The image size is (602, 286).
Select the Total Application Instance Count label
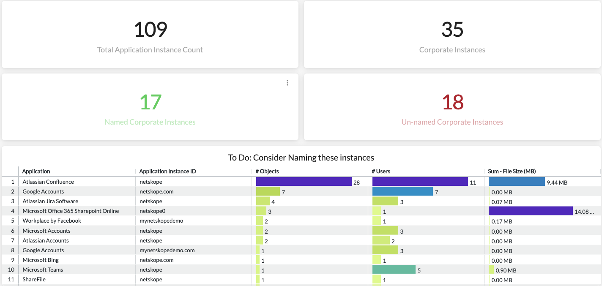(x=150, y=50)
